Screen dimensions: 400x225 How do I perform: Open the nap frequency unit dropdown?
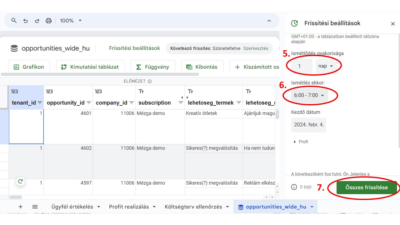tap(325, 66)
